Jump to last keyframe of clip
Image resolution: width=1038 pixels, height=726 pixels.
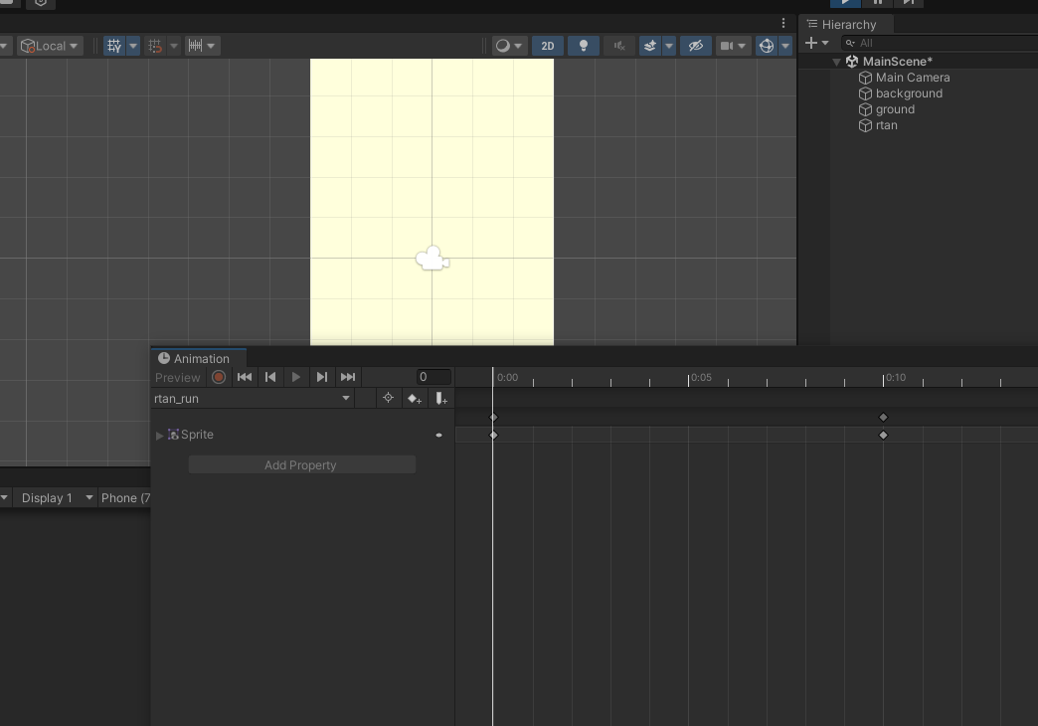[348, 377]
